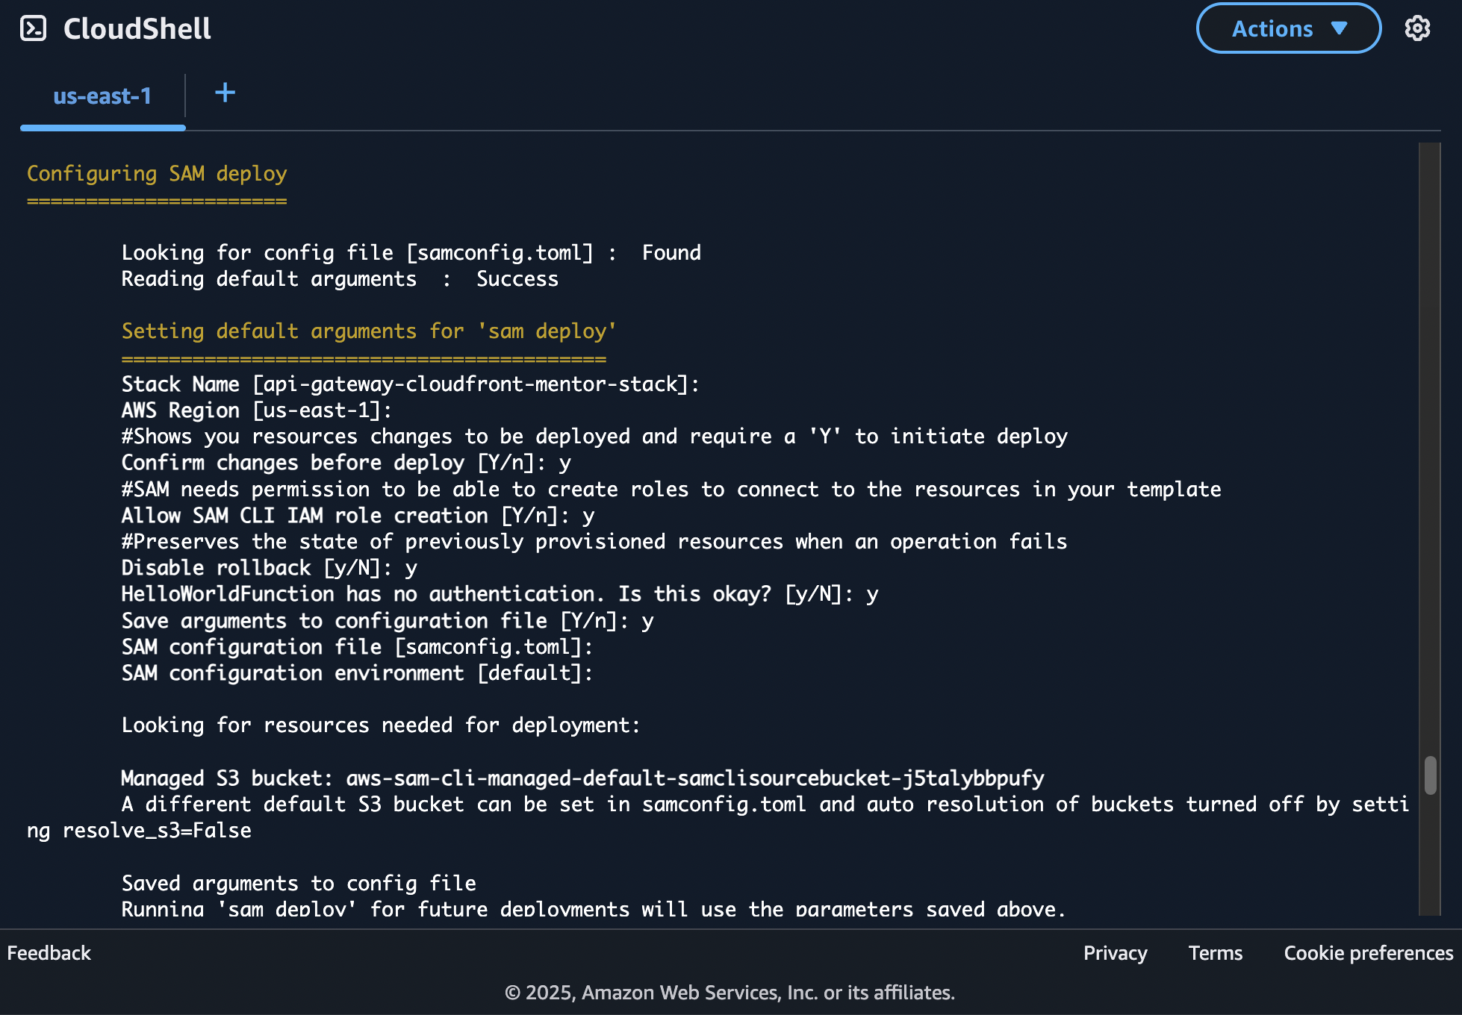Open the Terms link
Screen dimensions: 1462x1015
click(1215, 953)
